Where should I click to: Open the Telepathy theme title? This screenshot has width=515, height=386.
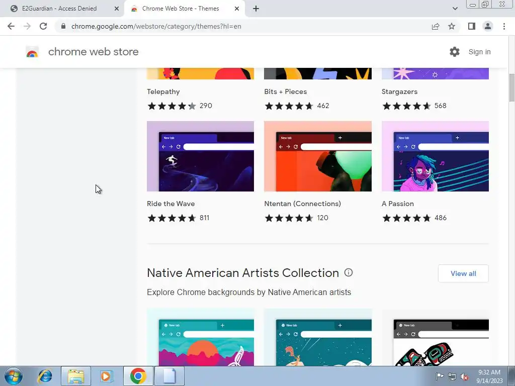pyautogui.click(x=163, y=91)
